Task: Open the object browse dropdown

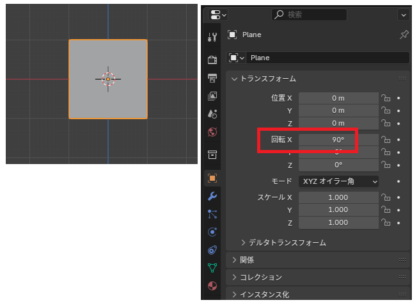Action: [x=236, y=58]
